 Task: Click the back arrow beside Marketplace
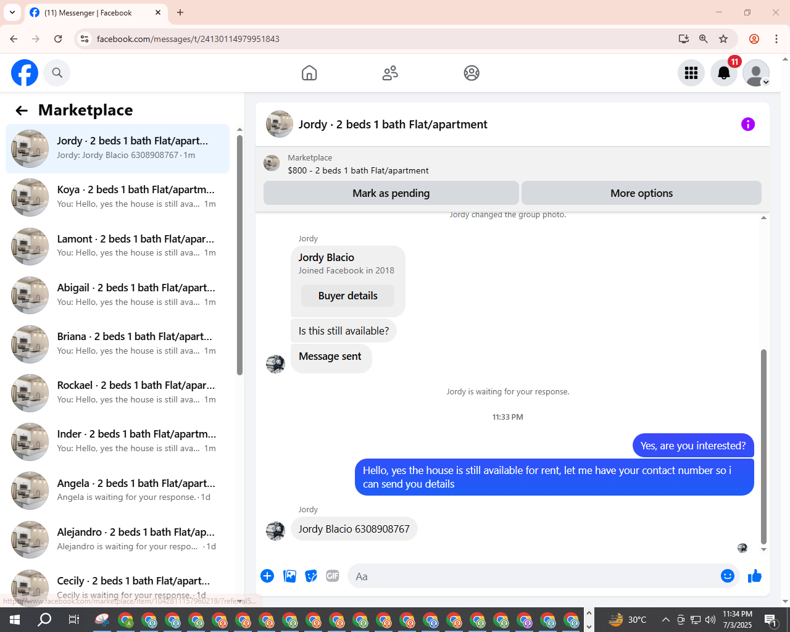pyautogui.click(x=22, y=110)
